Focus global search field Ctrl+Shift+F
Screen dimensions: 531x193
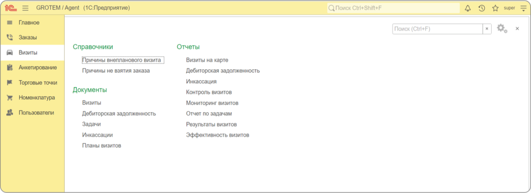point(393,8)
